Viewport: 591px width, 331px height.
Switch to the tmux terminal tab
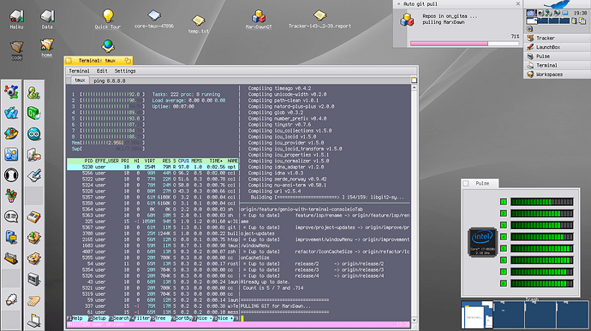click(80, 80)
